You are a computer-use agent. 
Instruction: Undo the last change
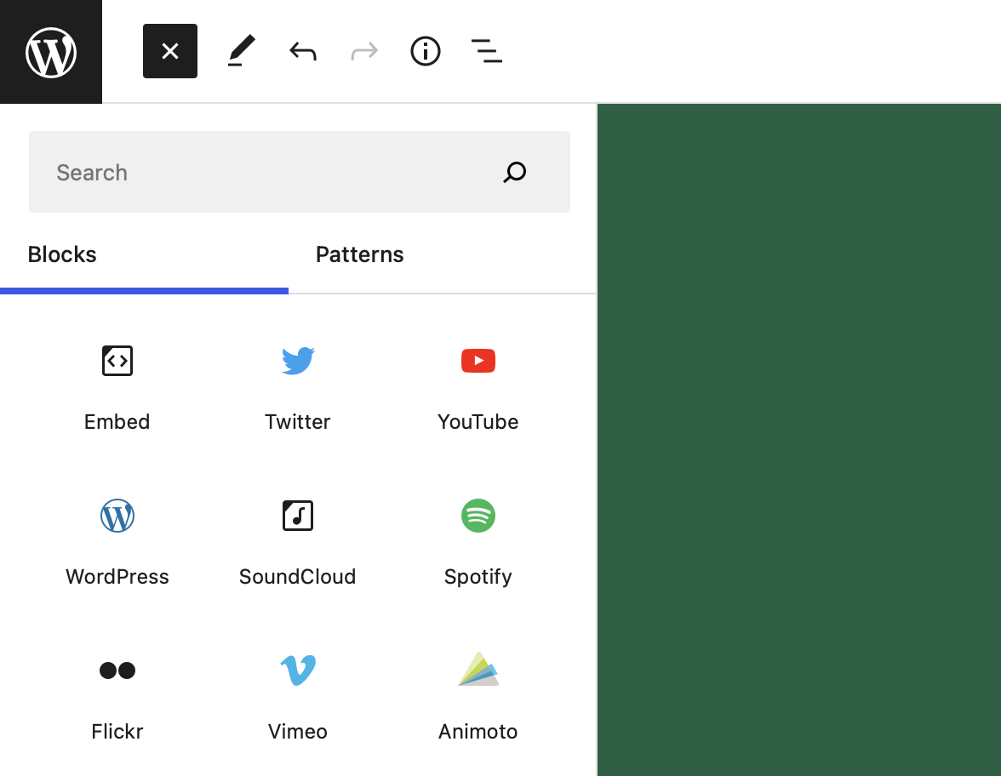303,52
